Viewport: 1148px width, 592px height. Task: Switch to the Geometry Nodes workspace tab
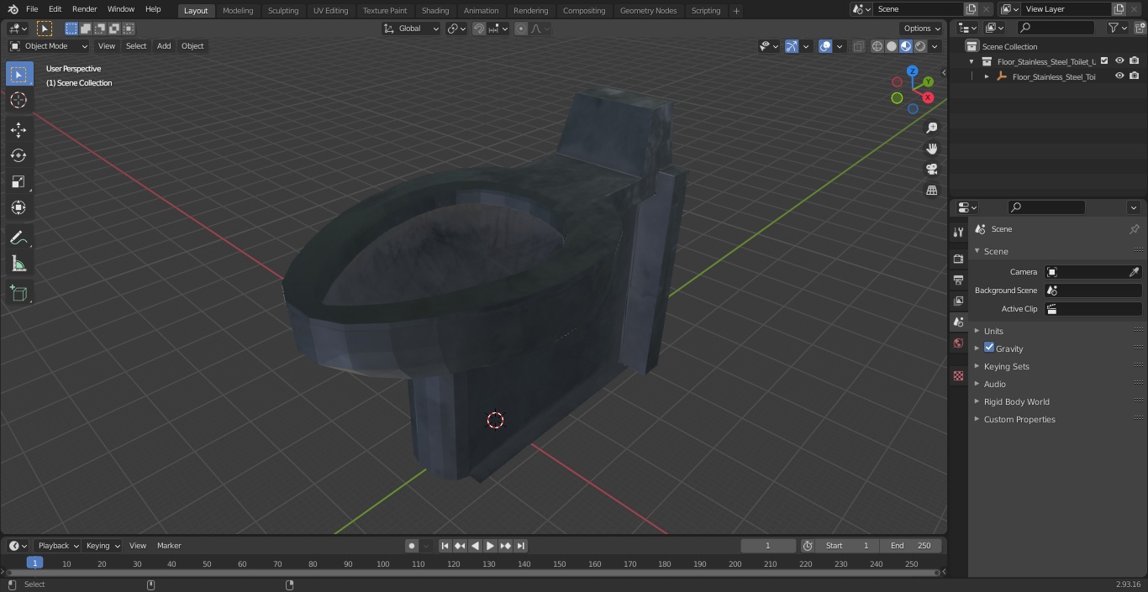pyautogui.click(x=648, y=11)
